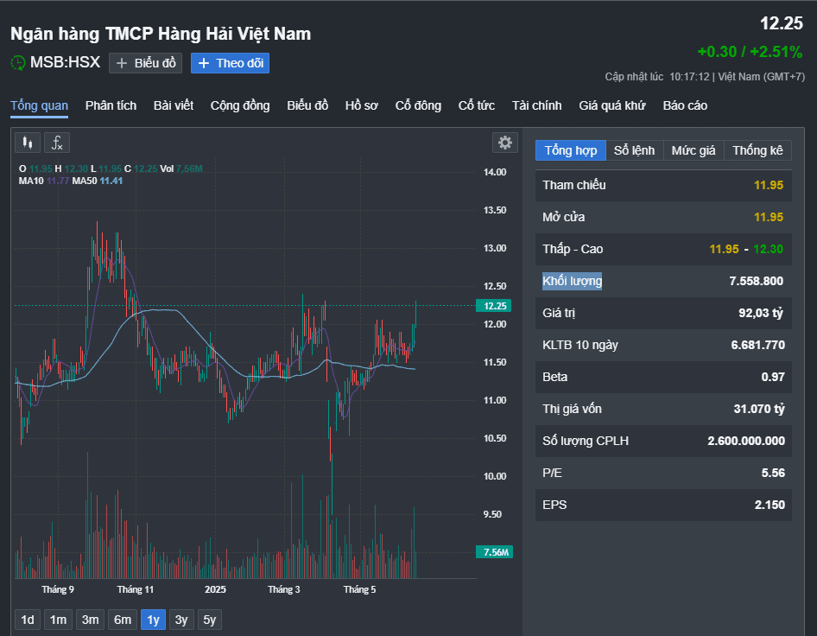Switch to the Tổng quan tab

pyautogui.click(x=39, y=105)
